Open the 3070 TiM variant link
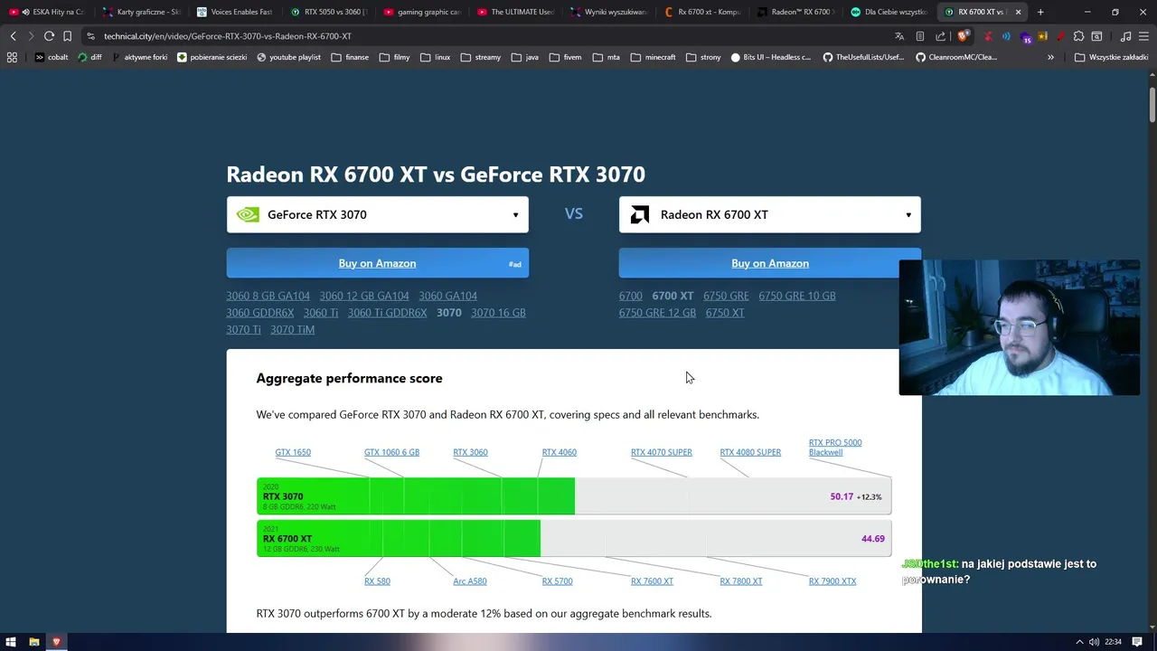The height and width of the screenshot is (651, 1157). pos(292,330)
